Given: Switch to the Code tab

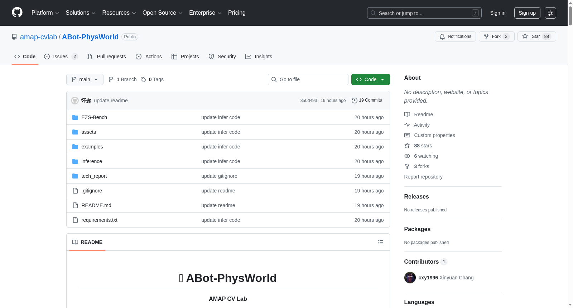Looking at the screenshot, I should tap(25, 57).
